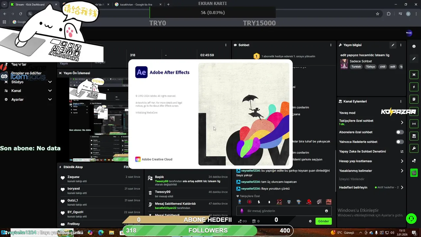Edit stream info with Yayın bilgisi pencil

393,45
